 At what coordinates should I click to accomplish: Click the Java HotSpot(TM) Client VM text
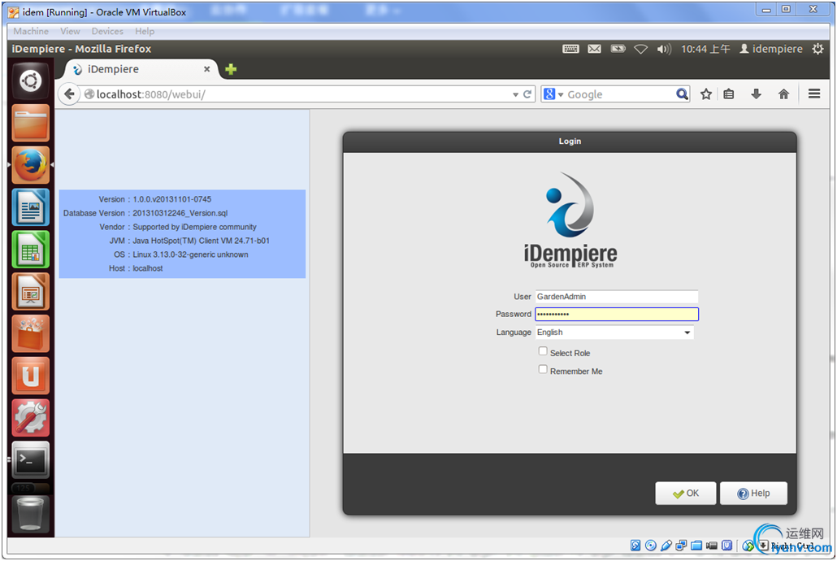[202, 241]
